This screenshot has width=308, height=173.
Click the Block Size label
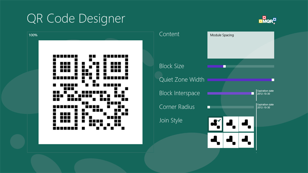coord(172,66)
